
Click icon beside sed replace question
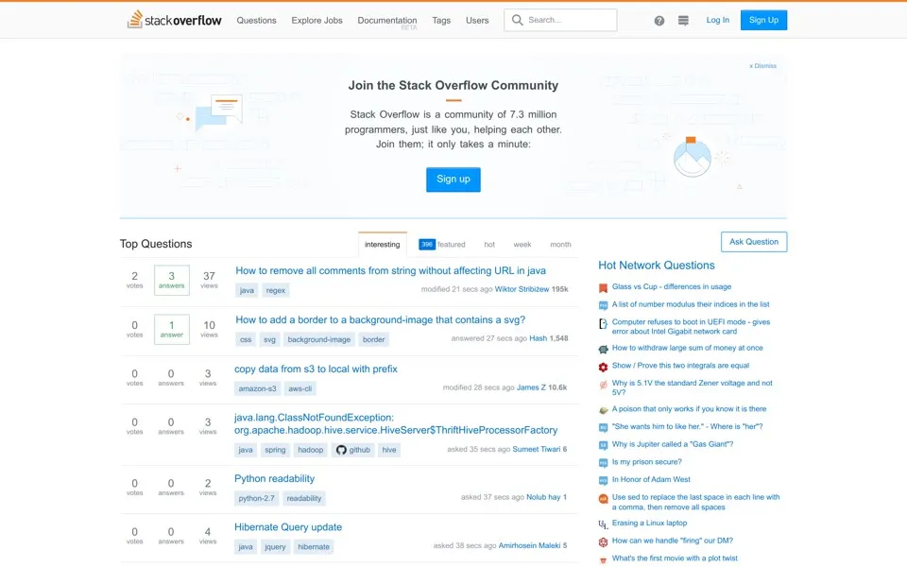[x=603, y=499]
